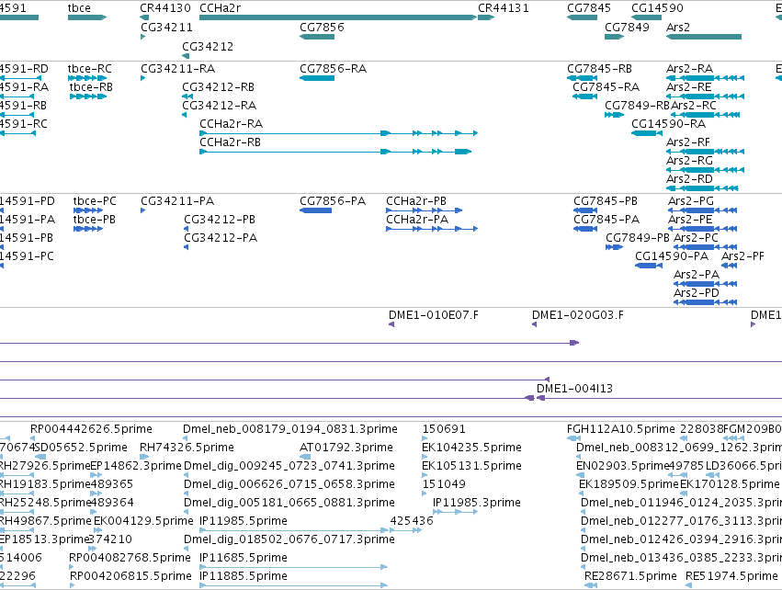The height and width of the screenshot is (590, 782).
Task: Click the CR44131 gene label
Action: point(504,8)
